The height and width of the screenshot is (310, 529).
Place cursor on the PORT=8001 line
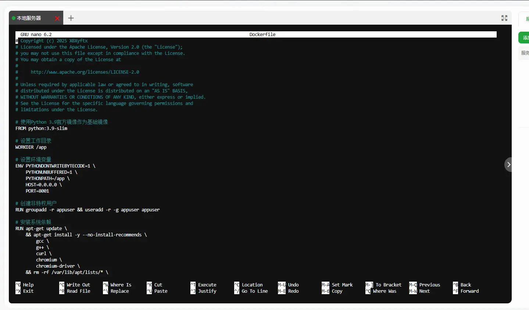coord(37,191)
